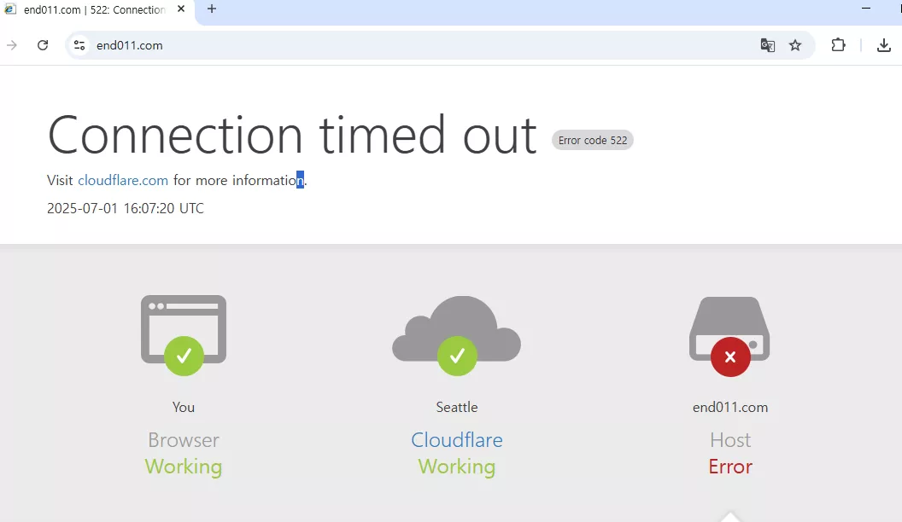Screen dimensions: 902x522
Task: Click the grey Browser label
Action: coord(184,440)
